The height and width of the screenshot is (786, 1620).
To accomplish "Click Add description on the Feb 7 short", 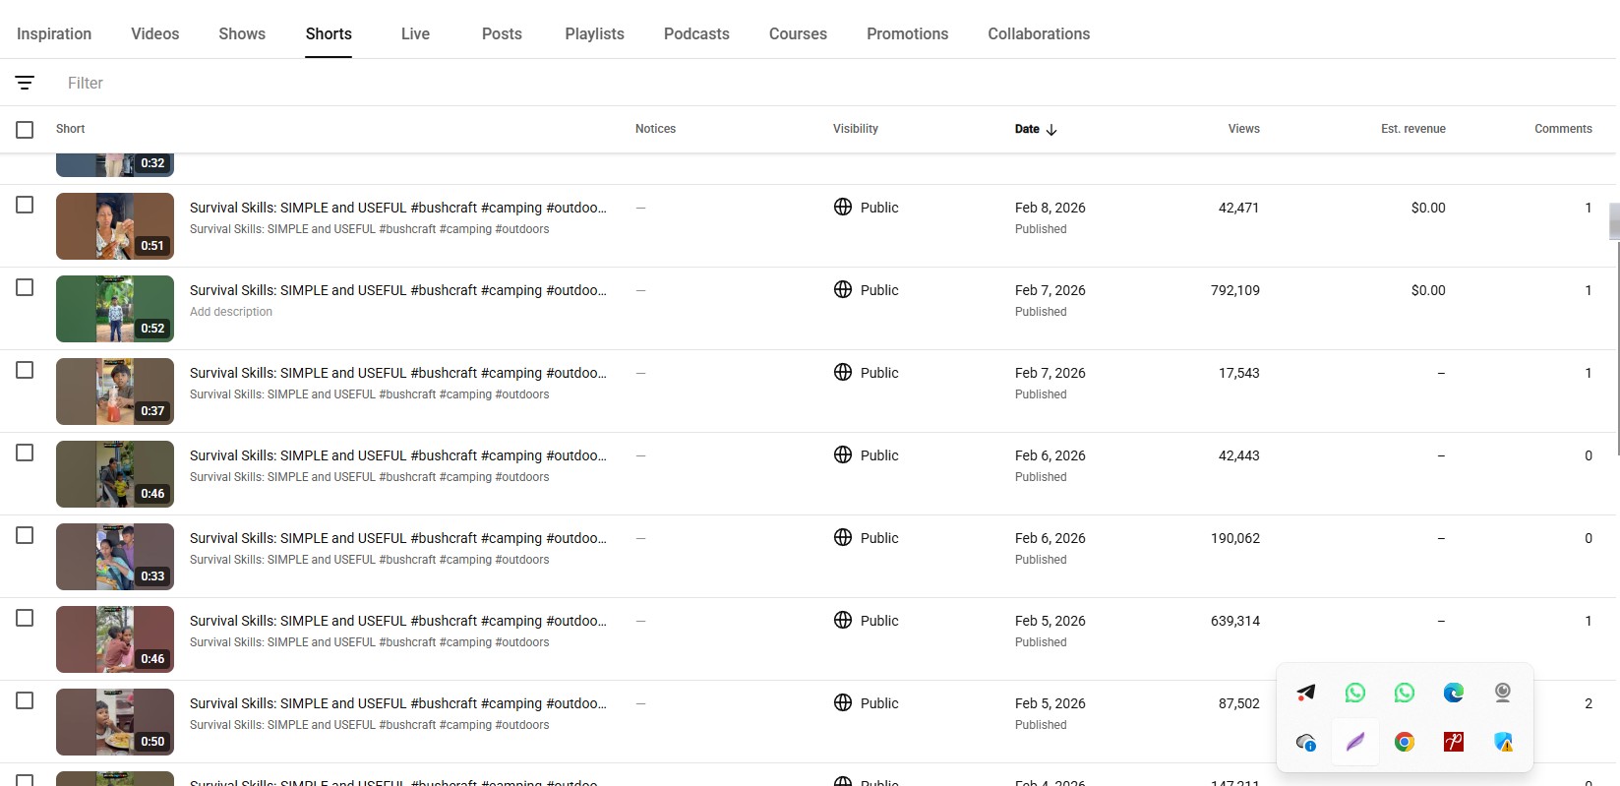I will point(231,312).
